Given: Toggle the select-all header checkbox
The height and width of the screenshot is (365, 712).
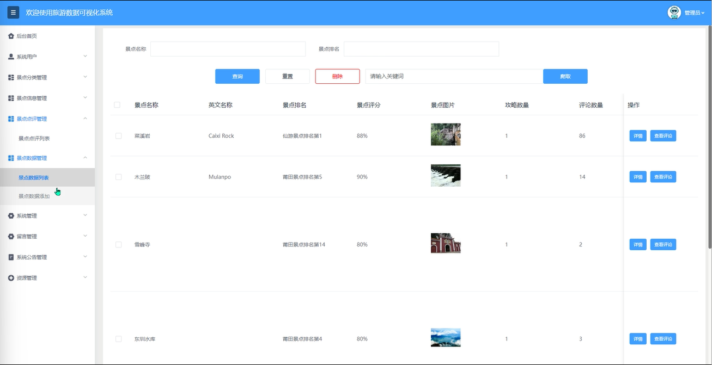Looking at the screenshot, I should point(117,105).
